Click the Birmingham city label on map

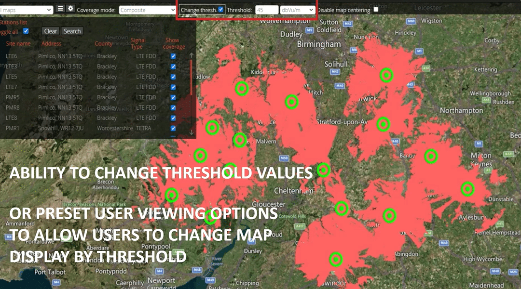(319, 44)
